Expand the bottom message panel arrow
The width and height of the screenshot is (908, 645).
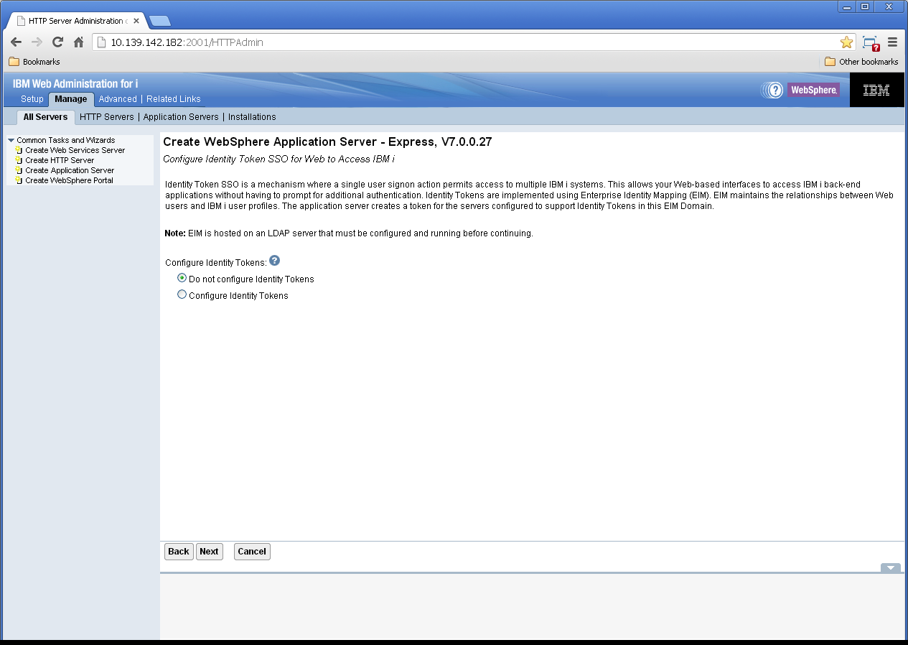tap(890, 567)
